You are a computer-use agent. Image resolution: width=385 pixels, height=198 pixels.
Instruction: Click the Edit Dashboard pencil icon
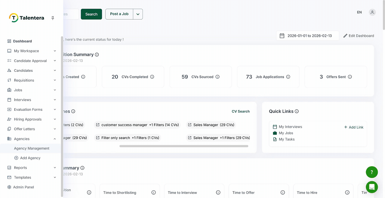click(345, 35)
